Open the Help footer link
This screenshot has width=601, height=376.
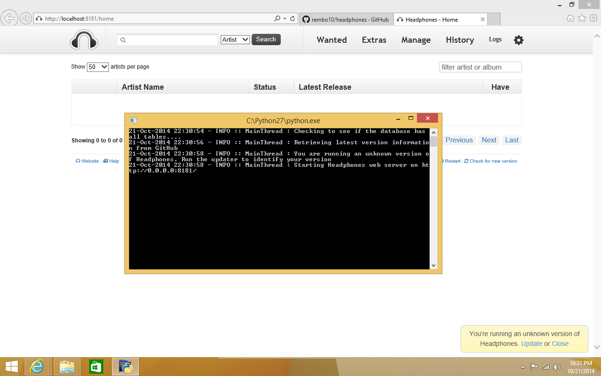click(x=111, y=161)
